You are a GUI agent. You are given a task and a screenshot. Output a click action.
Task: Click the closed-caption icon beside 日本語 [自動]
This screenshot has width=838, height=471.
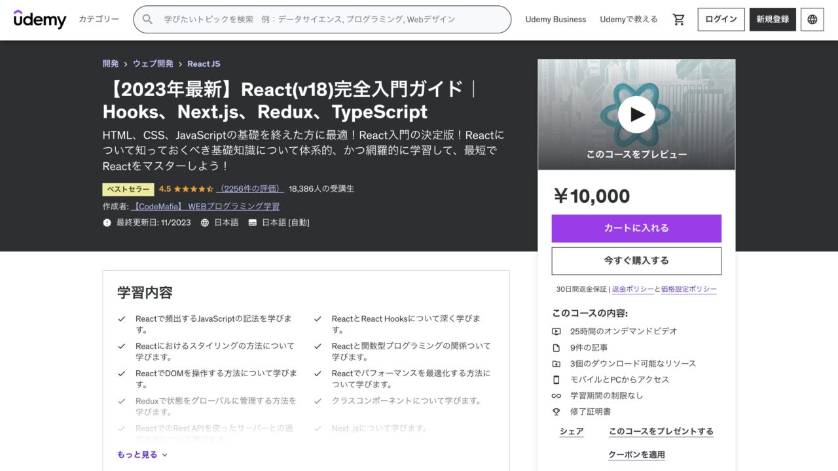pos(252,222)
